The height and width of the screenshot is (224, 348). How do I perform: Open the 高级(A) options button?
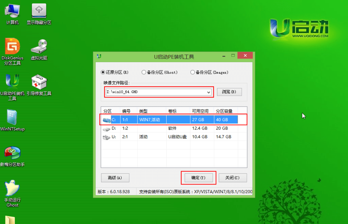(115, 178)
